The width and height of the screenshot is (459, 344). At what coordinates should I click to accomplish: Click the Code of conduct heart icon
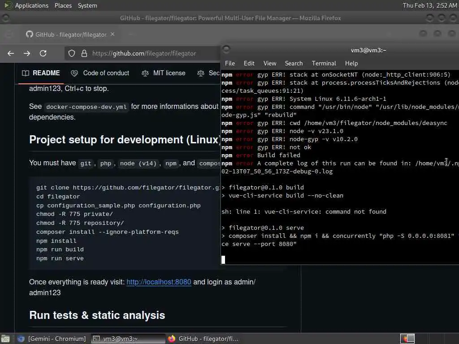coord(74,73)
